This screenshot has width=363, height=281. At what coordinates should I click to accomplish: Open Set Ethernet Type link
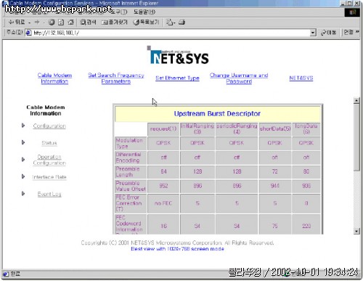coord(177,78)
